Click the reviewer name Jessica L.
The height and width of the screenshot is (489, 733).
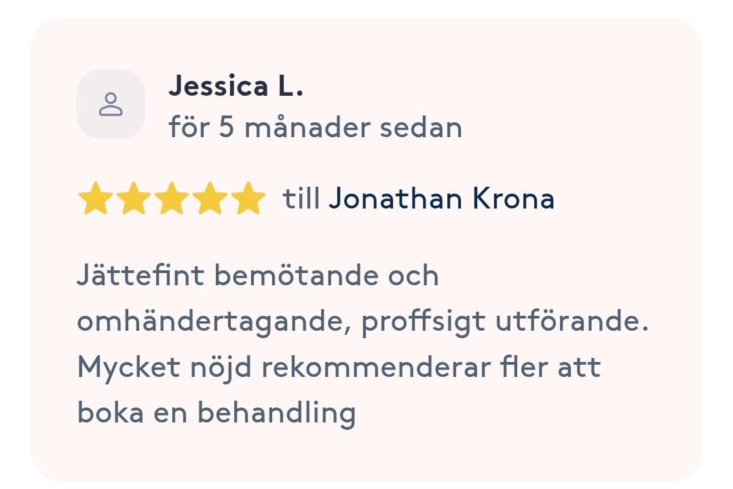(x=236, y=86)
